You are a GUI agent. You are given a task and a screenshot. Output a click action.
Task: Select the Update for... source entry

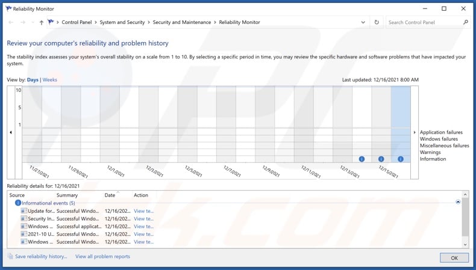42,211
